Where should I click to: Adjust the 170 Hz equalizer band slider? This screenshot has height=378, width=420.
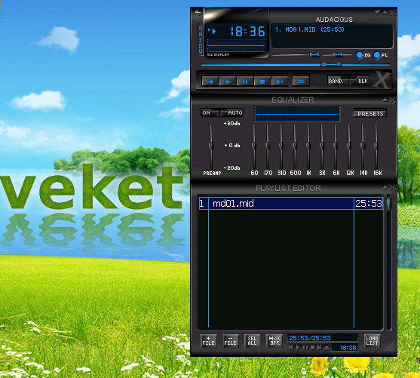[268, 146]
